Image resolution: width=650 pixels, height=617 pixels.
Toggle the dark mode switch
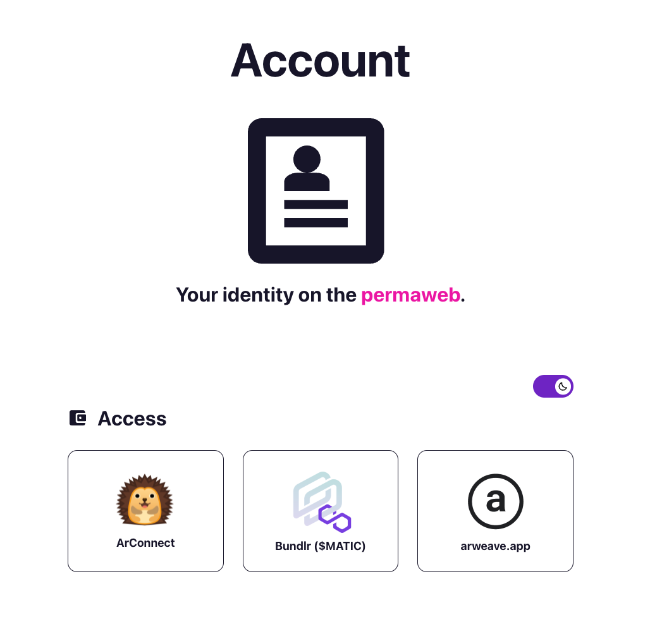coord(553,386)
